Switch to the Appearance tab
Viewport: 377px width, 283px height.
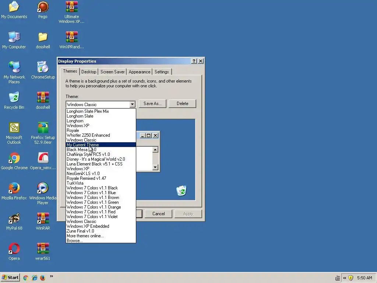(140, 72)
